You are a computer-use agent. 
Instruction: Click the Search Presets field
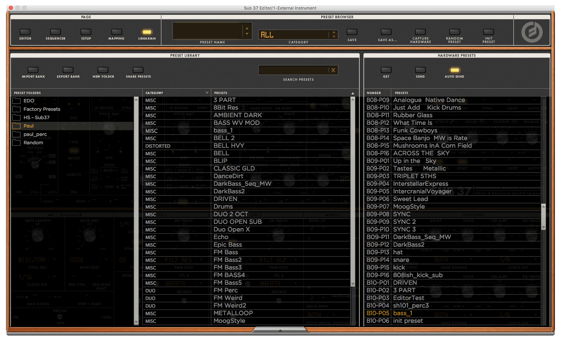293,70
